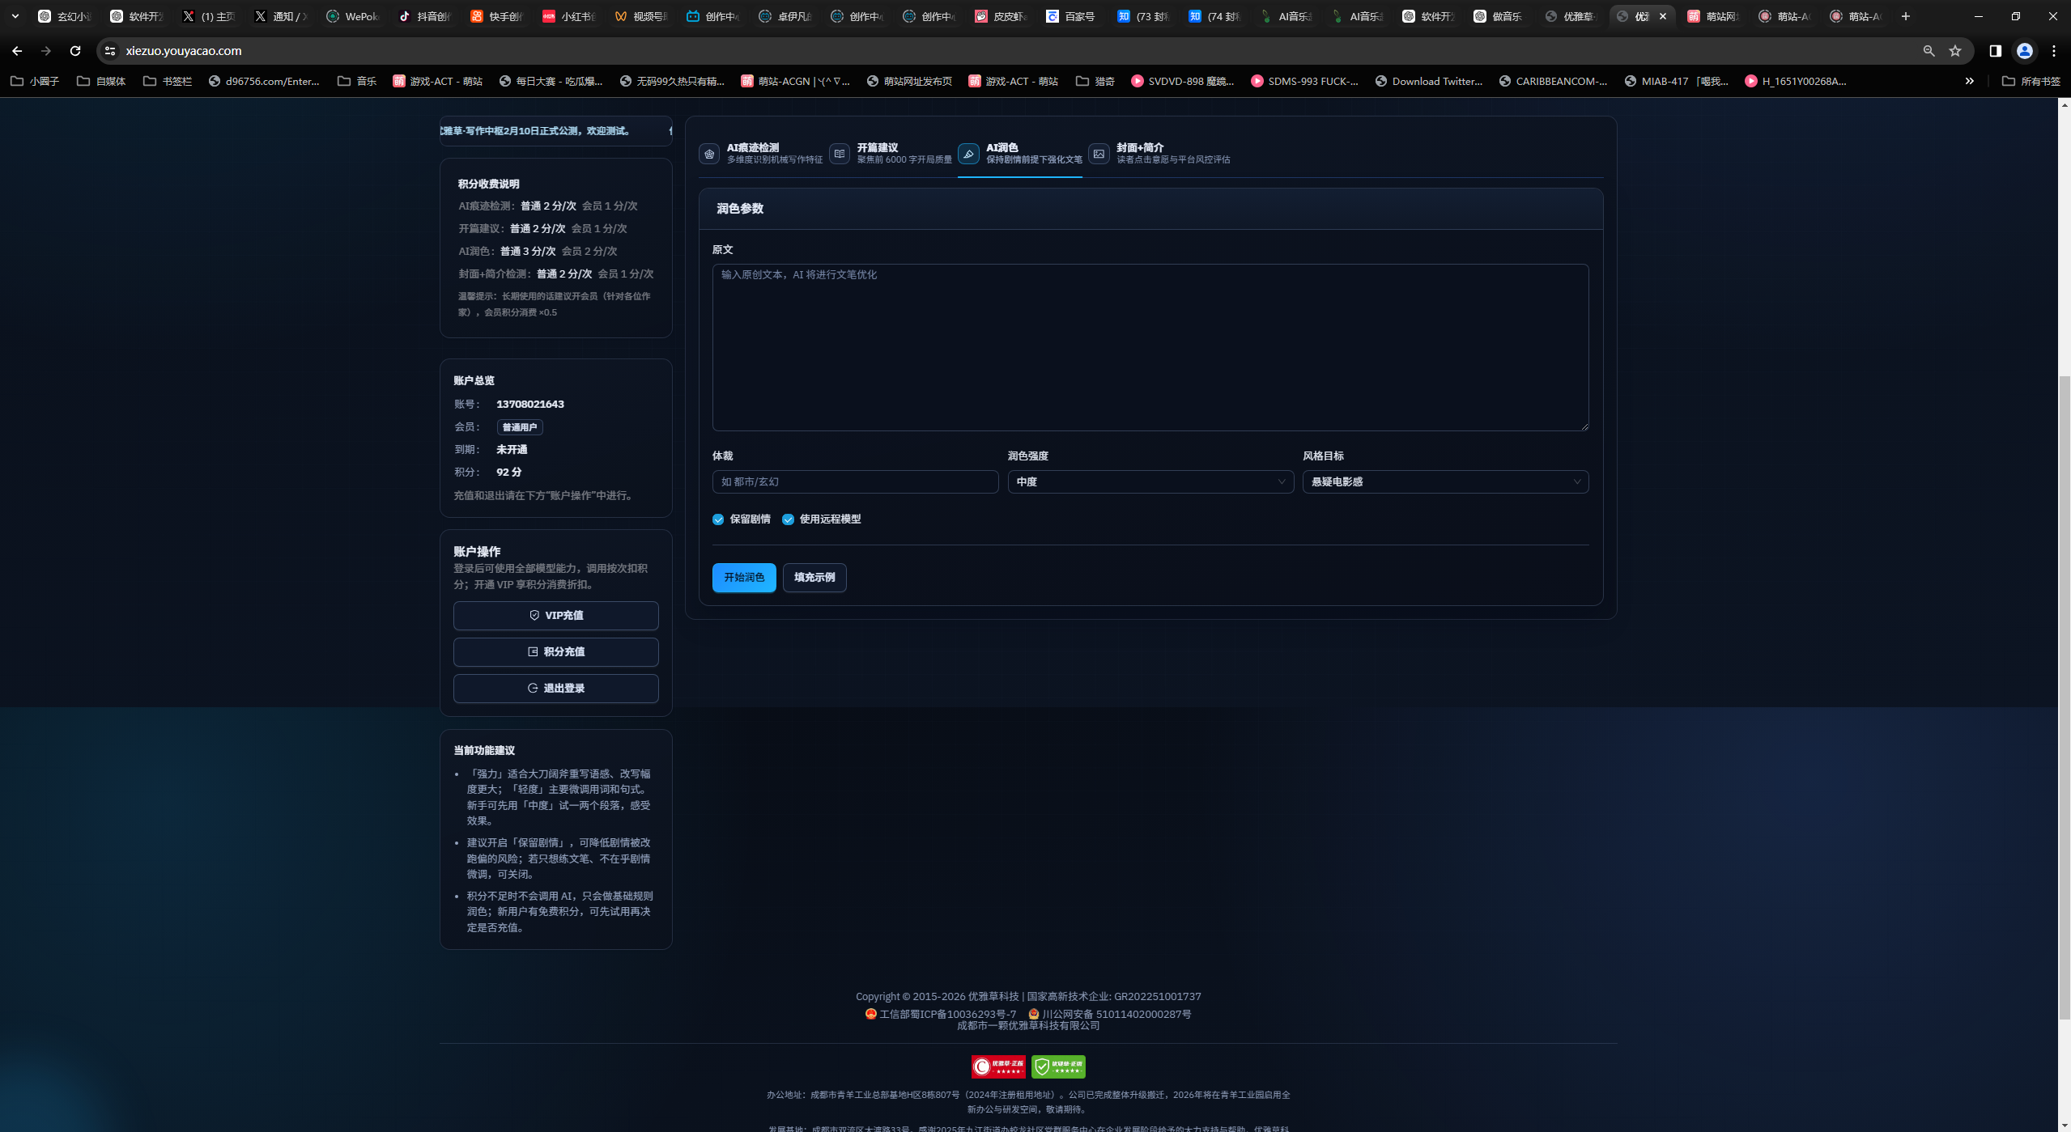The height and width of the screenshot is (1132, 2071).
Task: Click the 开篇建议 book icon
Action: 840,154
